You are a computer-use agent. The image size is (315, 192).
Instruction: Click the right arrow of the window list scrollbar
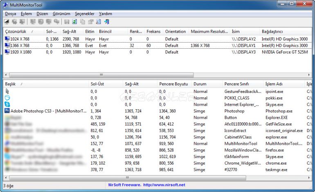(309, 178)
